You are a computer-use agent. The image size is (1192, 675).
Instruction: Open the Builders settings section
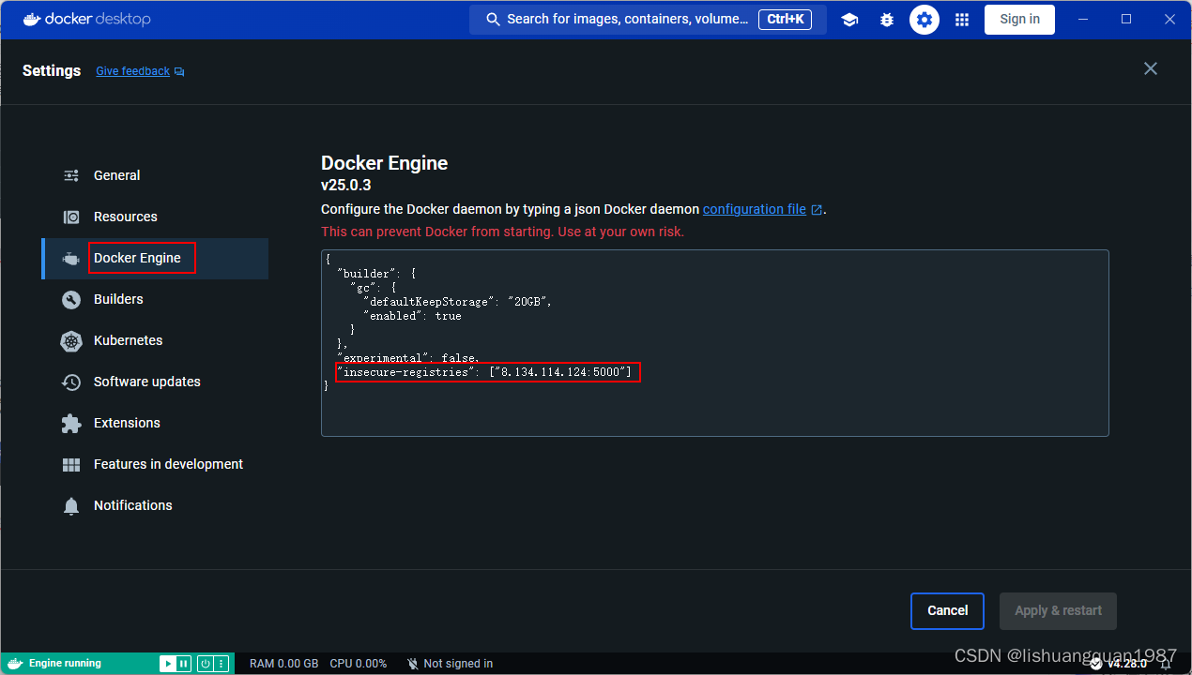click(155, 299)
